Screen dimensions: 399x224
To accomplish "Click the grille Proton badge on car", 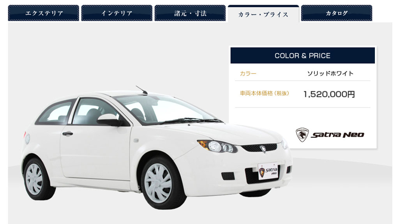I will tap(263, 149).
